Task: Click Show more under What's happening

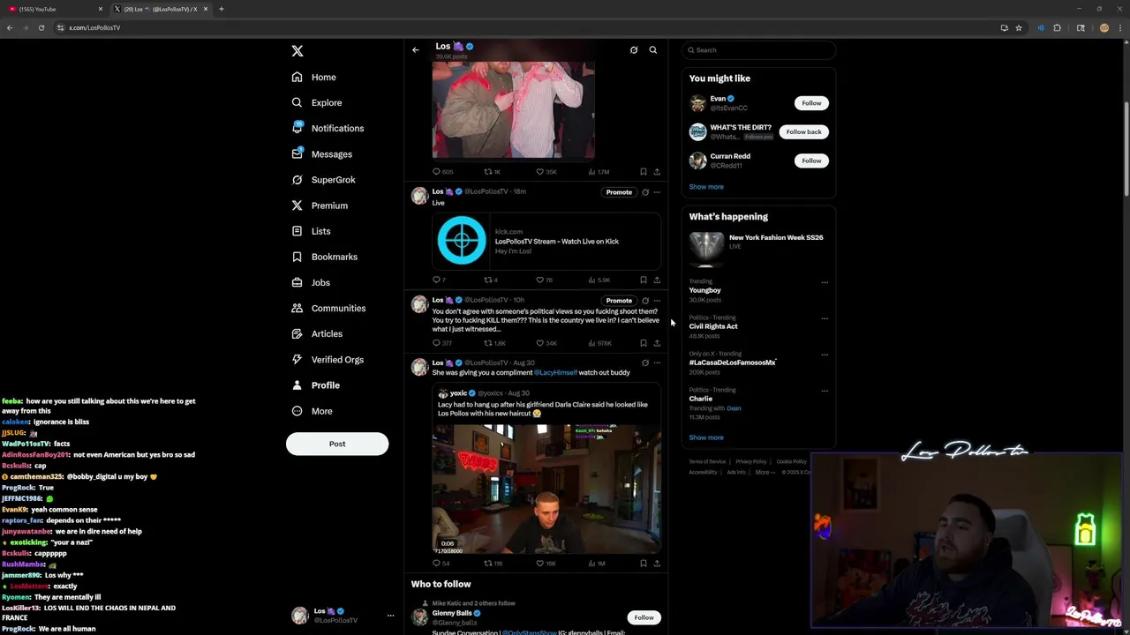Action: point(706,437)
